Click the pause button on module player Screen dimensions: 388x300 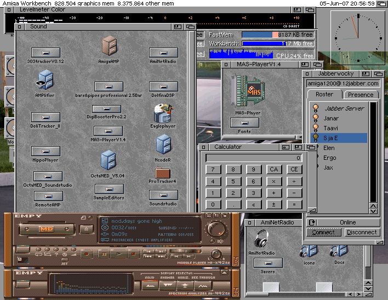coord(104,254)
